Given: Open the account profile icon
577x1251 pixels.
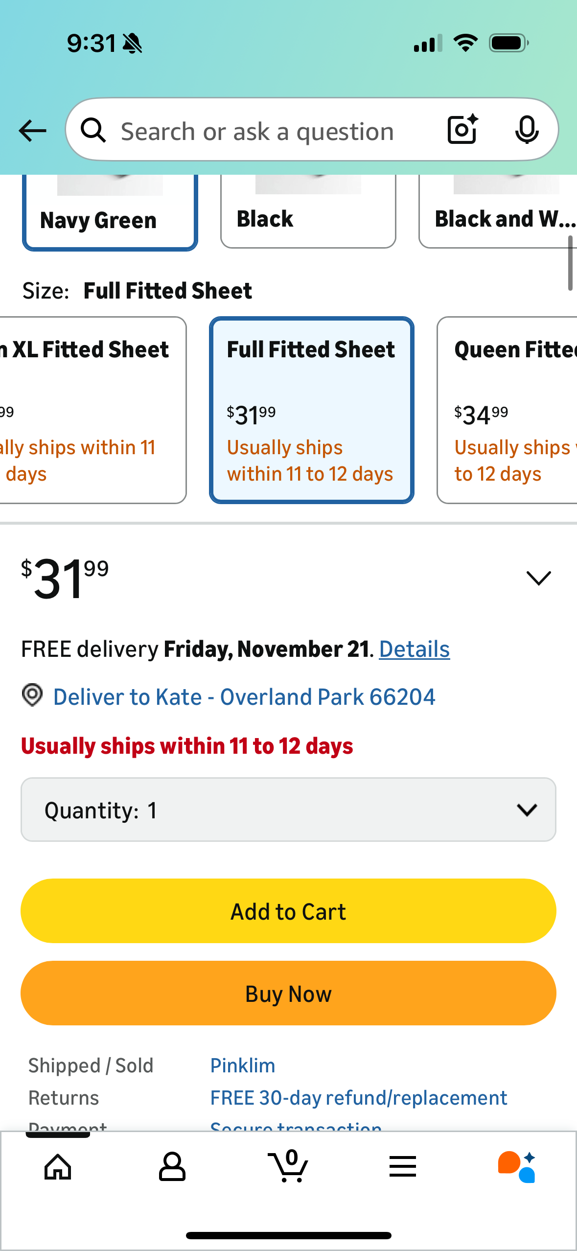Looking at the screenshot, I should 172,1167.
